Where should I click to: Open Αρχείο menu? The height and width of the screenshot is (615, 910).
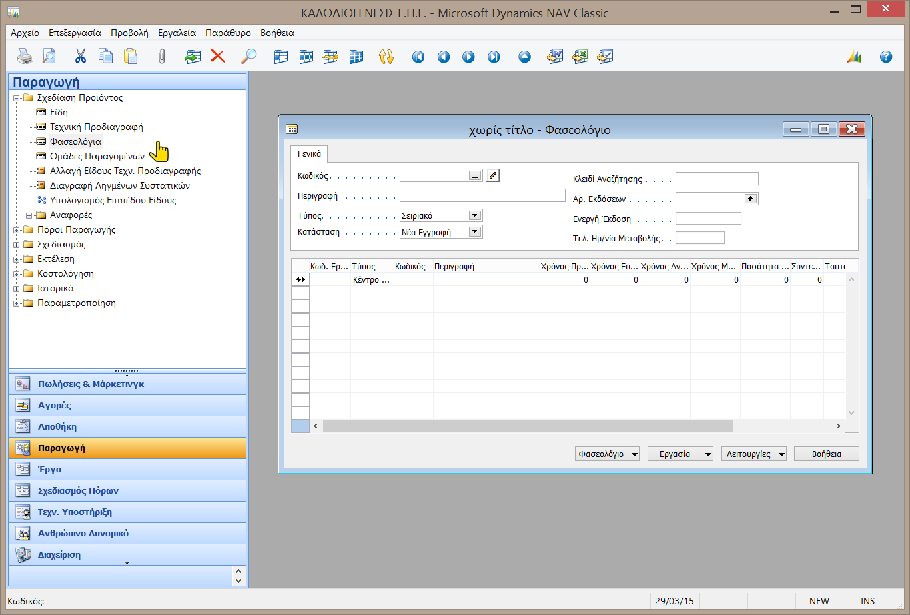tap(25, 33)
